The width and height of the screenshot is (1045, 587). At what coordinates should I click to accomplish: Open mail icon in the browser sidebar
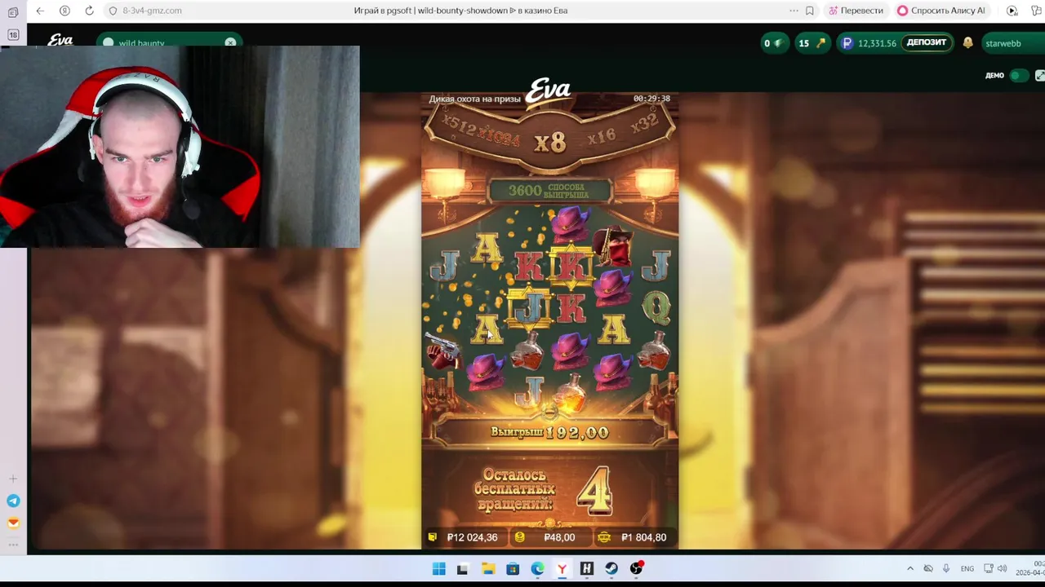point(13,523)
